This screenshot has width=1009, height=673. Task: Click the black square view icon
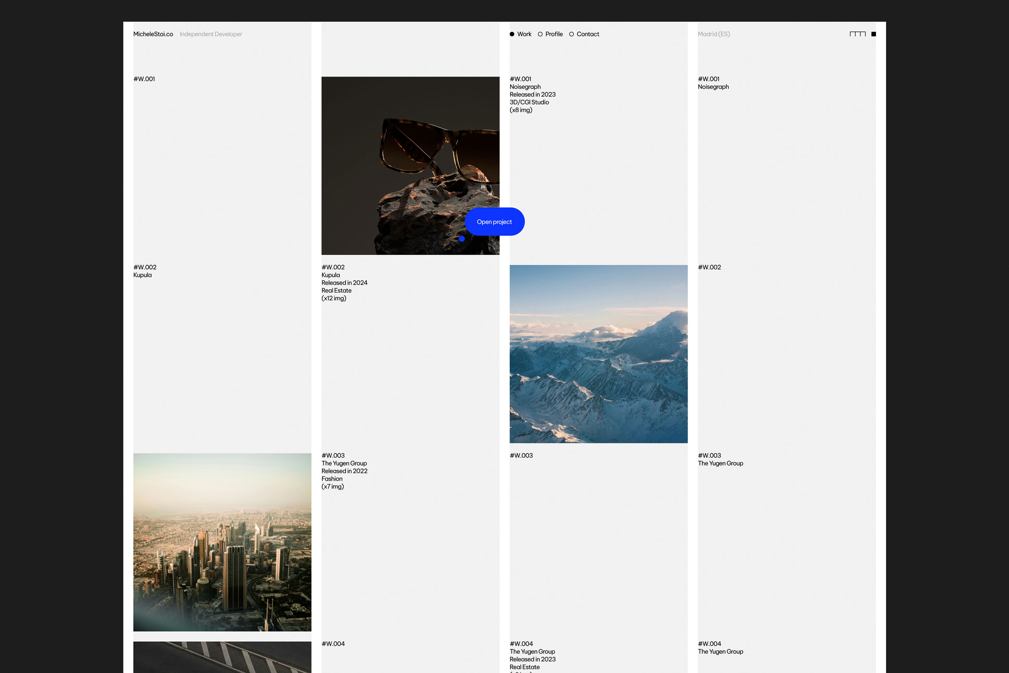(x=874, y=34)
